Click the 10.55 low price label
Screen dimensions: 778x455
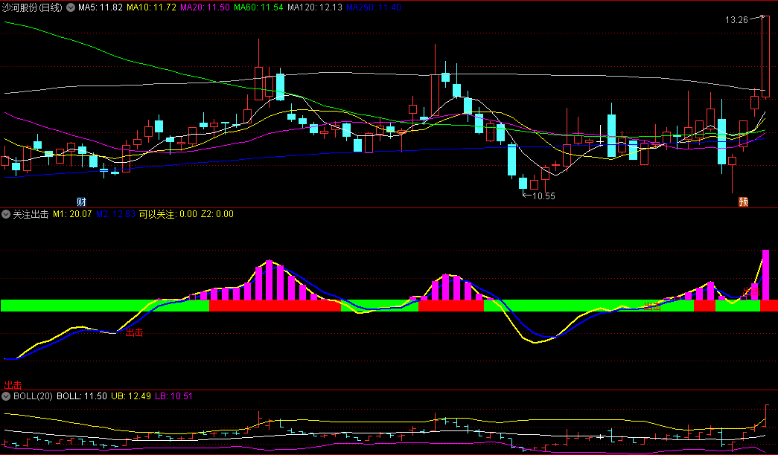543,196
